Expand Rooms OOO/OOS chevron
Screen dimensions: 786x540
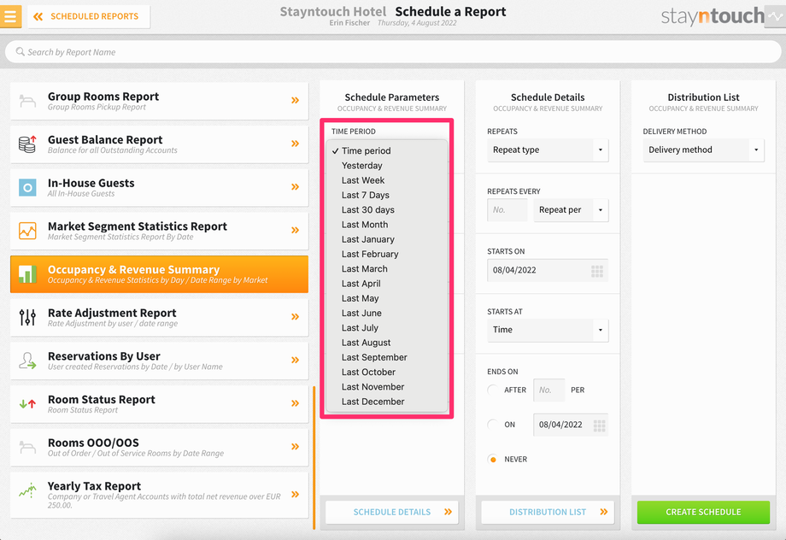[296, 447]
